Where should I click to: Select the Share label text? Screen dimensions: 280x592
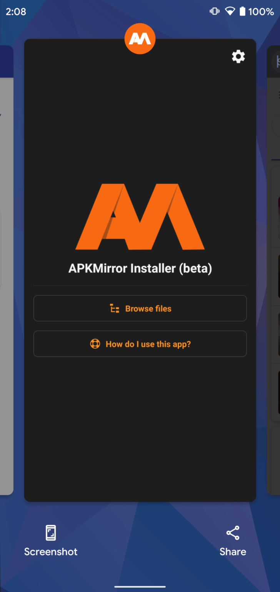click(x=233, y=552)
